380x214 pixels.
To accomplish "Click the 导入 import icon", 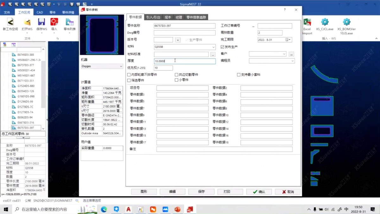I will point(54,22).
